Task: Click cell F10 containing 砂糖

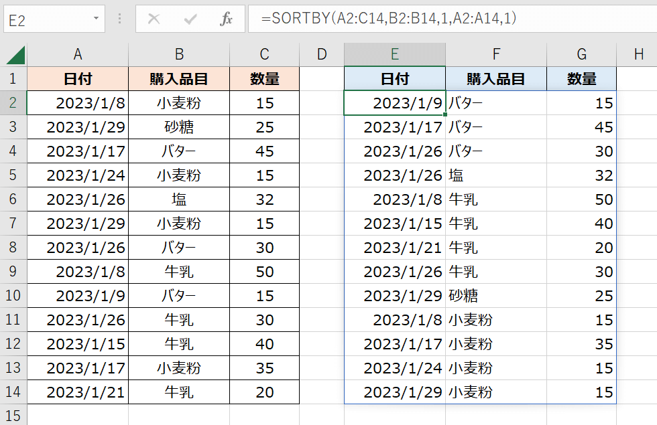Action: [496, 296]
